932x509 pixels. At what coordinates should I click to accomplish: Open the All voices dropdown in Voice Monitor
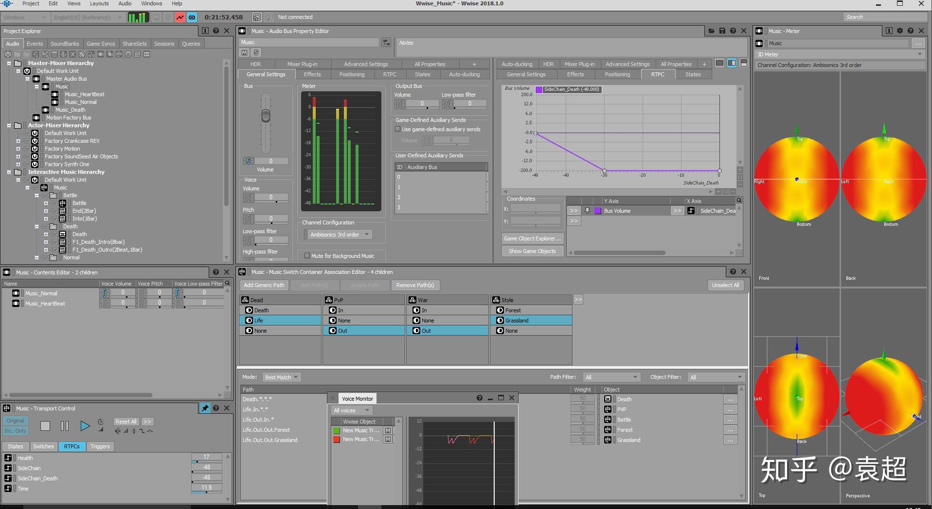click(x=351, y=410)
